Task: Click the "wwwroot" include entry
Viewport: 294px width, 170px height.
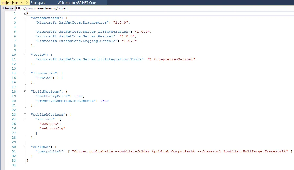Action: (49, 124)
